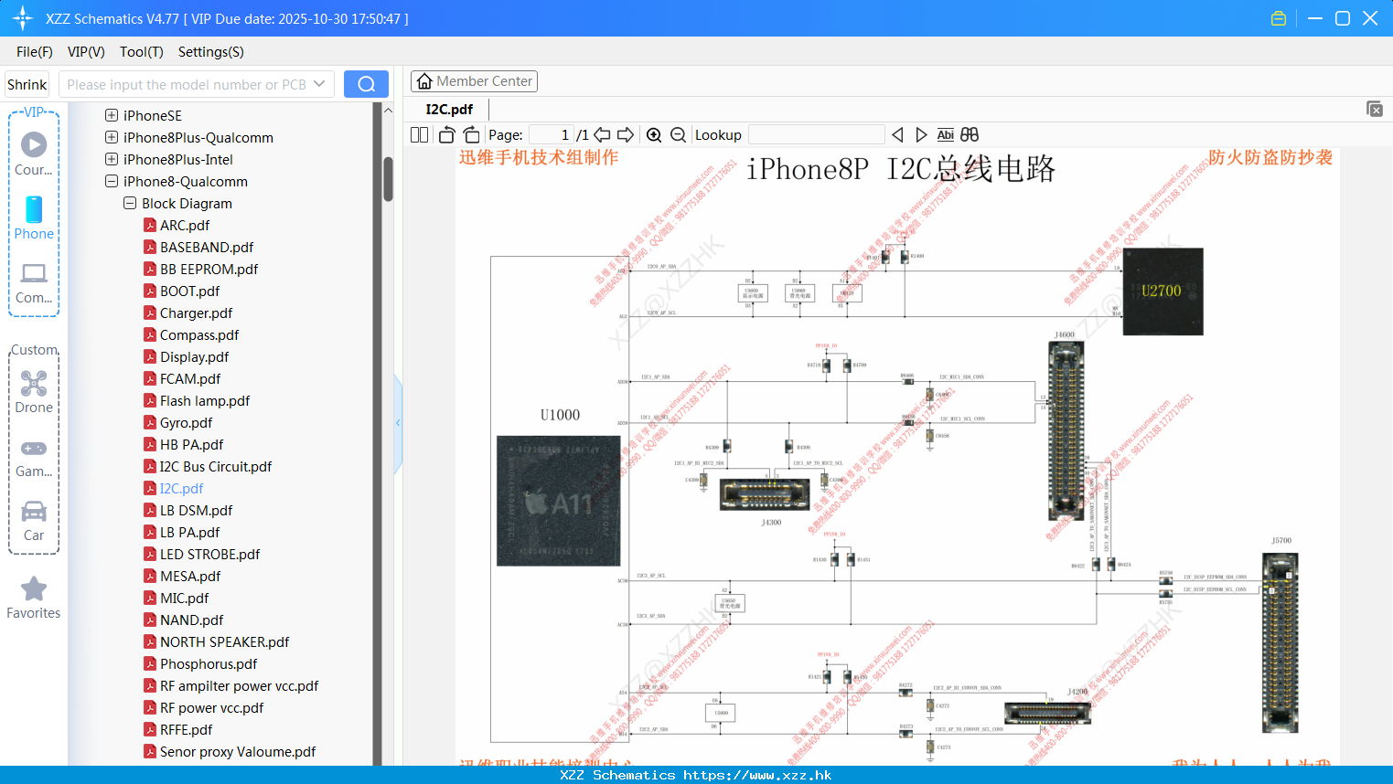This screenshot has height=784, width=1393.
Task: Go to next page arrow
Action: (x=626, y=134)
